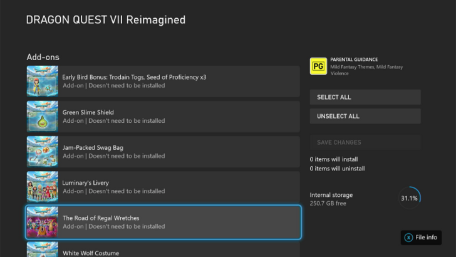Image resolution: width=456 pixels, height=257 pixels.
Task: Open File info
Action: [x=421, y=238]
